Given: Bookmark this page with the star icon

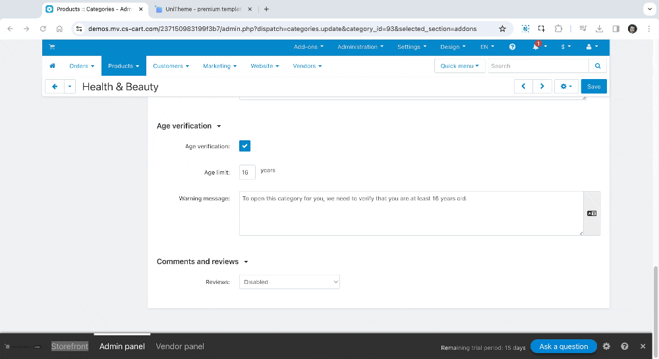Looking at the screenshot, I should (502, 28).
